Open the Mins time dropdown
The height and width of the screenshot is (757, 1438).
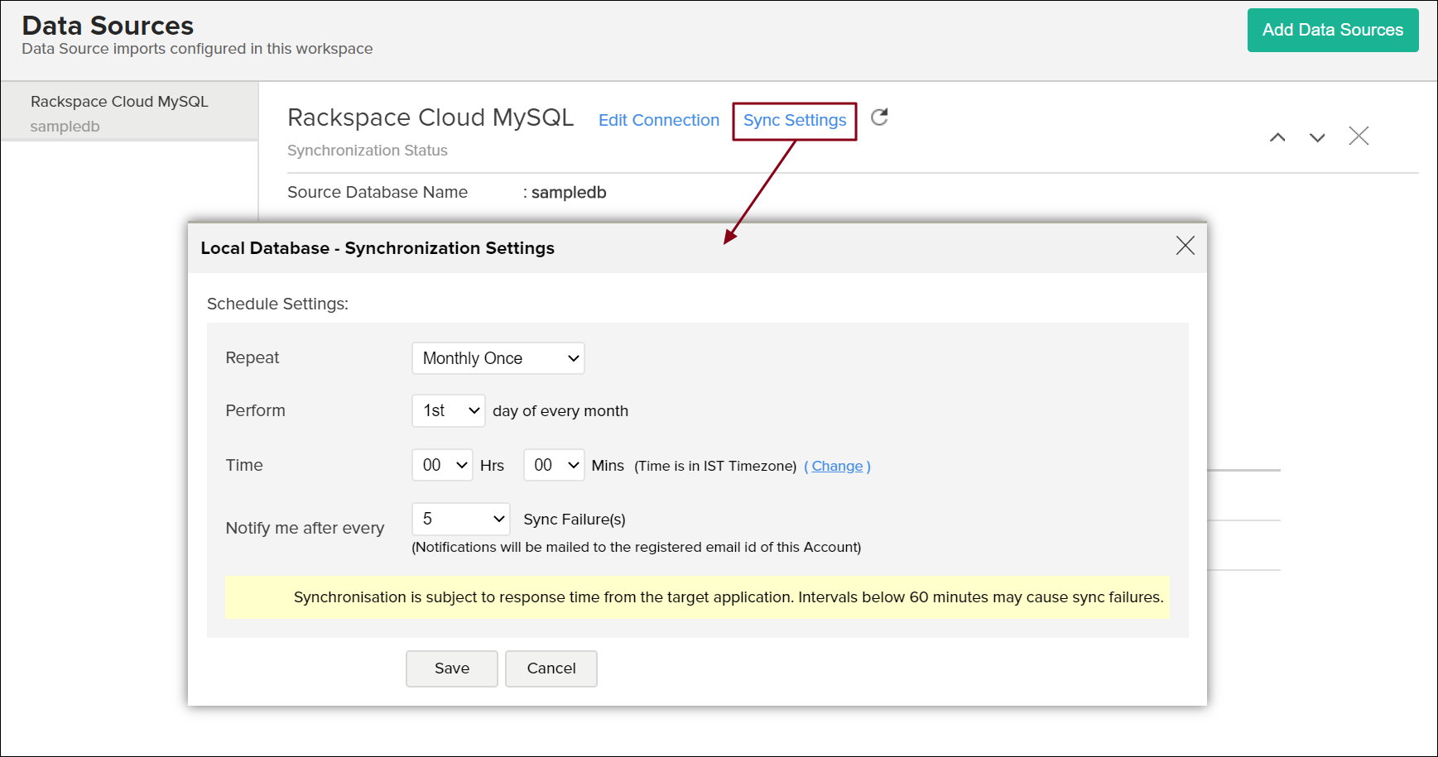(554, 465)
